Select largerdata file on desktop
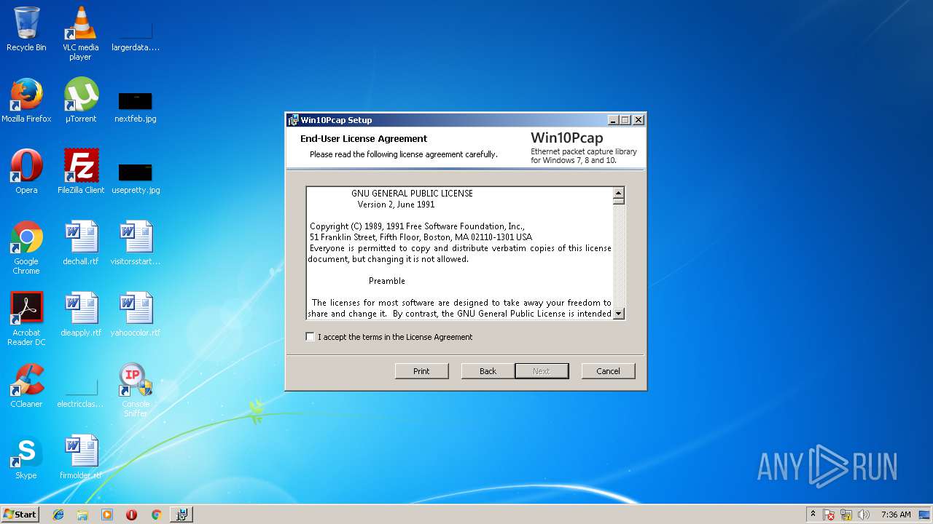 (135, 35)
